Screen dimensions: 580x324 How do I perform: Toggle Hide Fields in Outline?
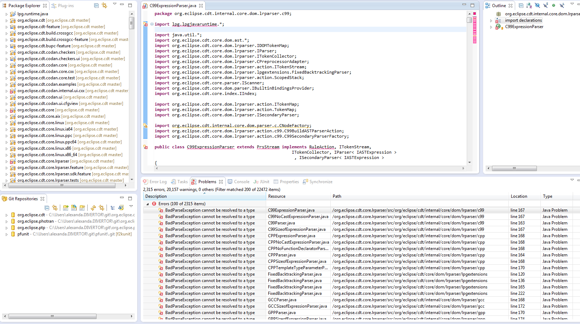pyautogui.click(x=537, y=6)
